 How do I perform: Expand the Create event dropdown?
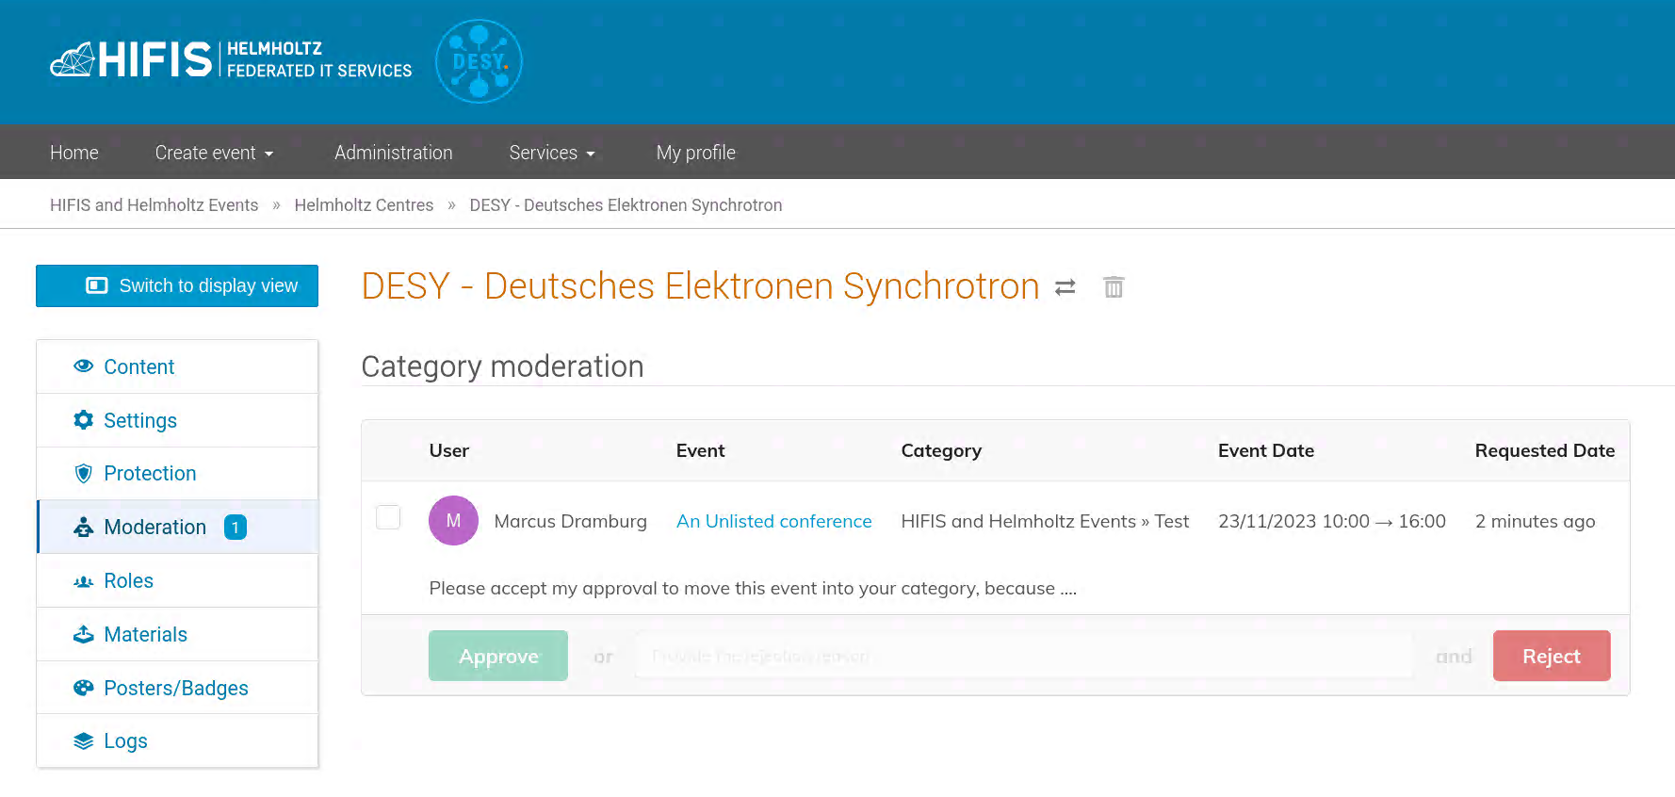(x=215, y=153)
